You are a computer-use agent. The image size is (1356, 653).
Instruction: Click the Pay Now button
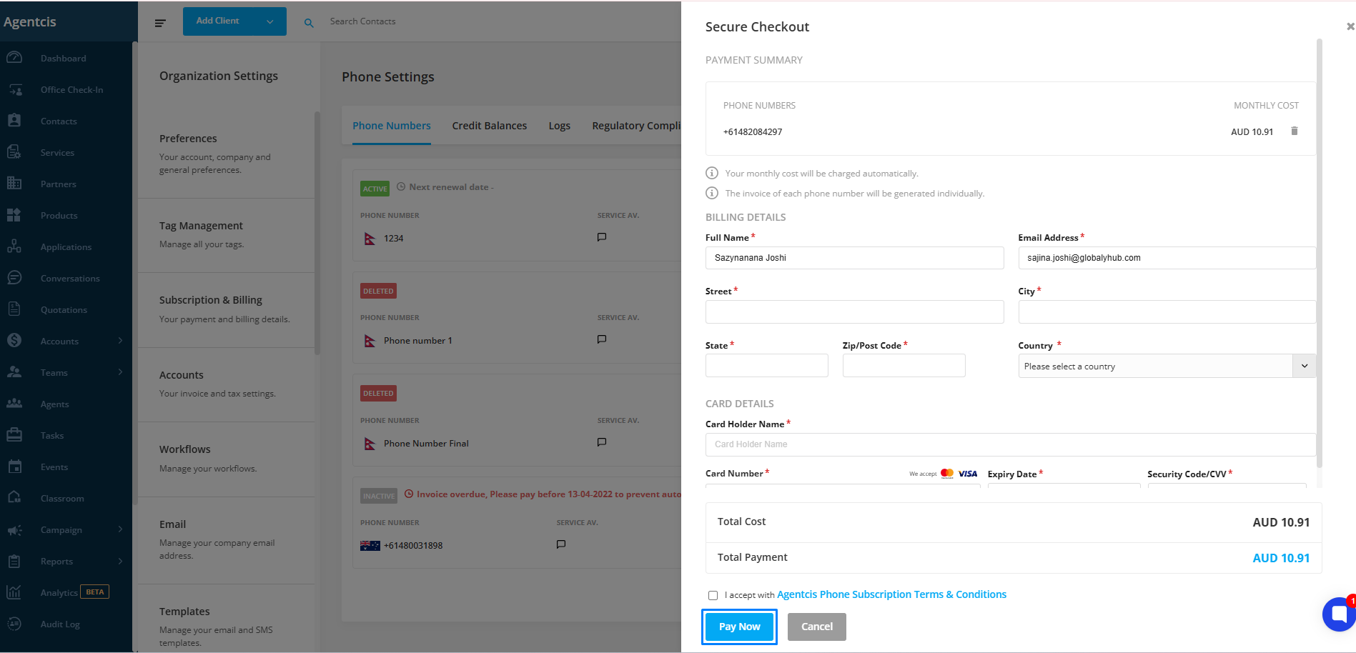pos(739,627)
